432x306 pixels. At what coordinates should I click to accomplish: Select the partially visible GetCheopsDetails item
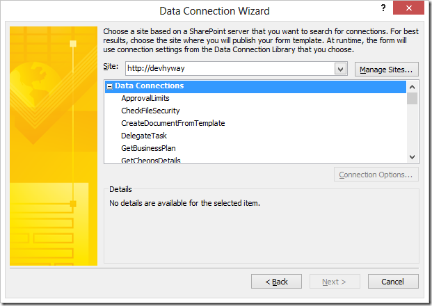150,160
